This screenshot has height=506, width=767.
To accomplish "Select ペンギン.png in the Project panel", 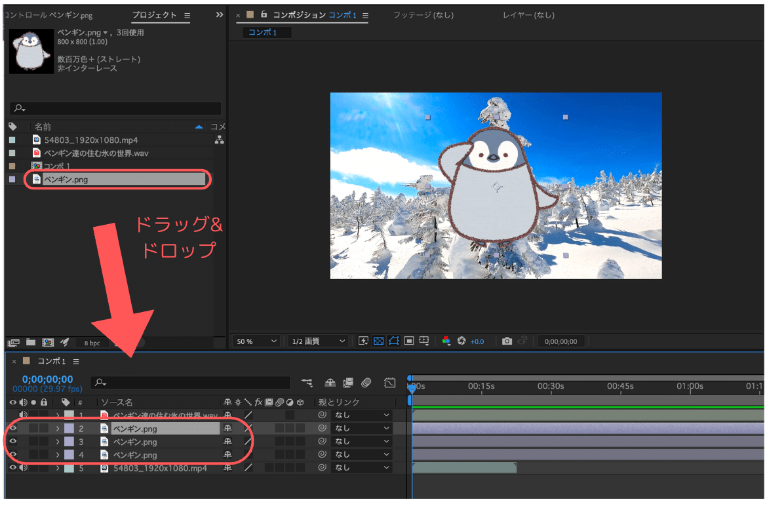I will [x=66, y=180].
